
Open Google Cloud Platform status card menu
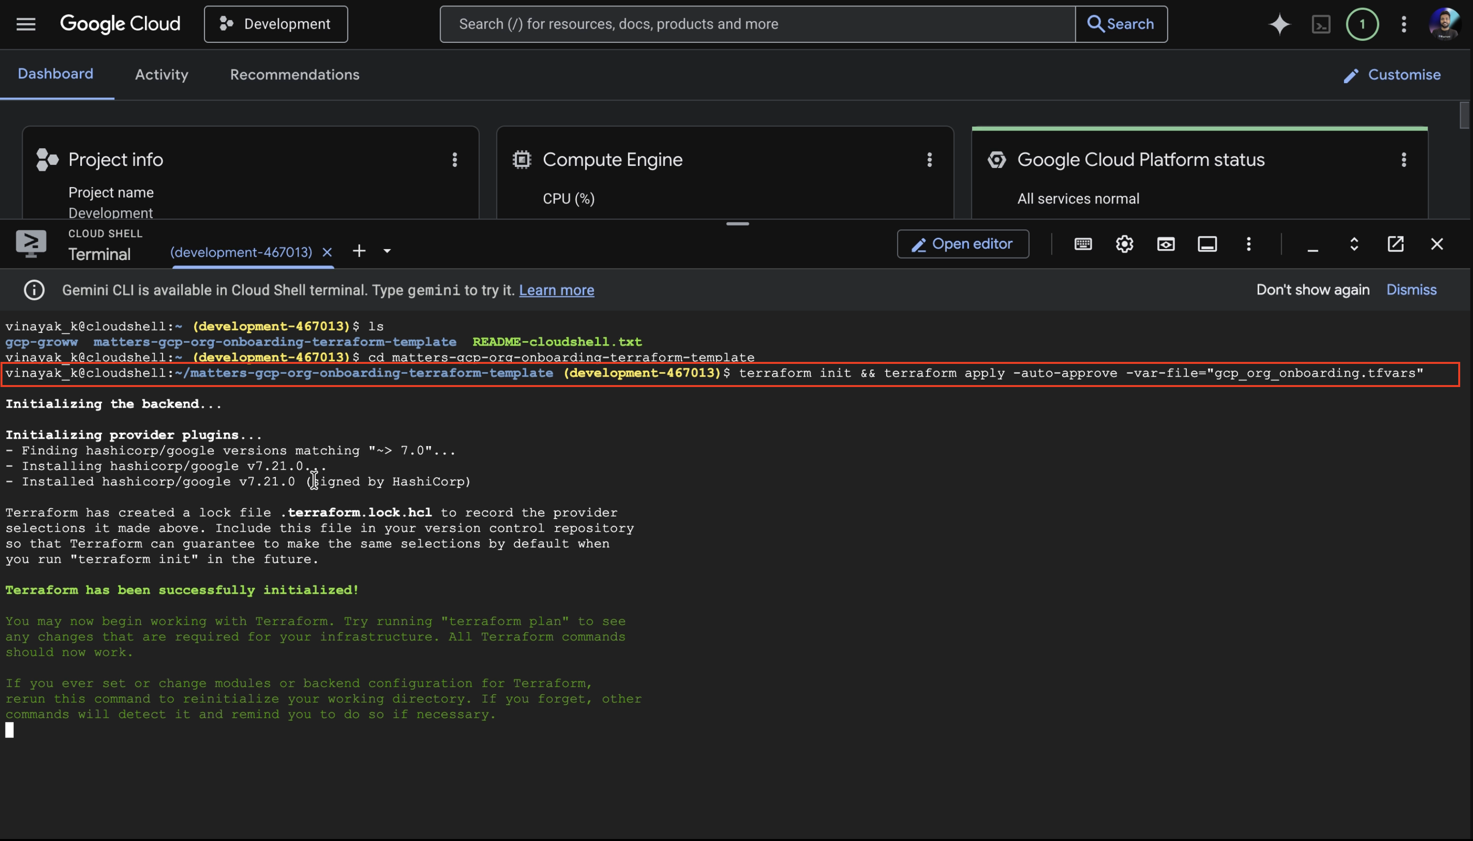(x=1404, y=160)
